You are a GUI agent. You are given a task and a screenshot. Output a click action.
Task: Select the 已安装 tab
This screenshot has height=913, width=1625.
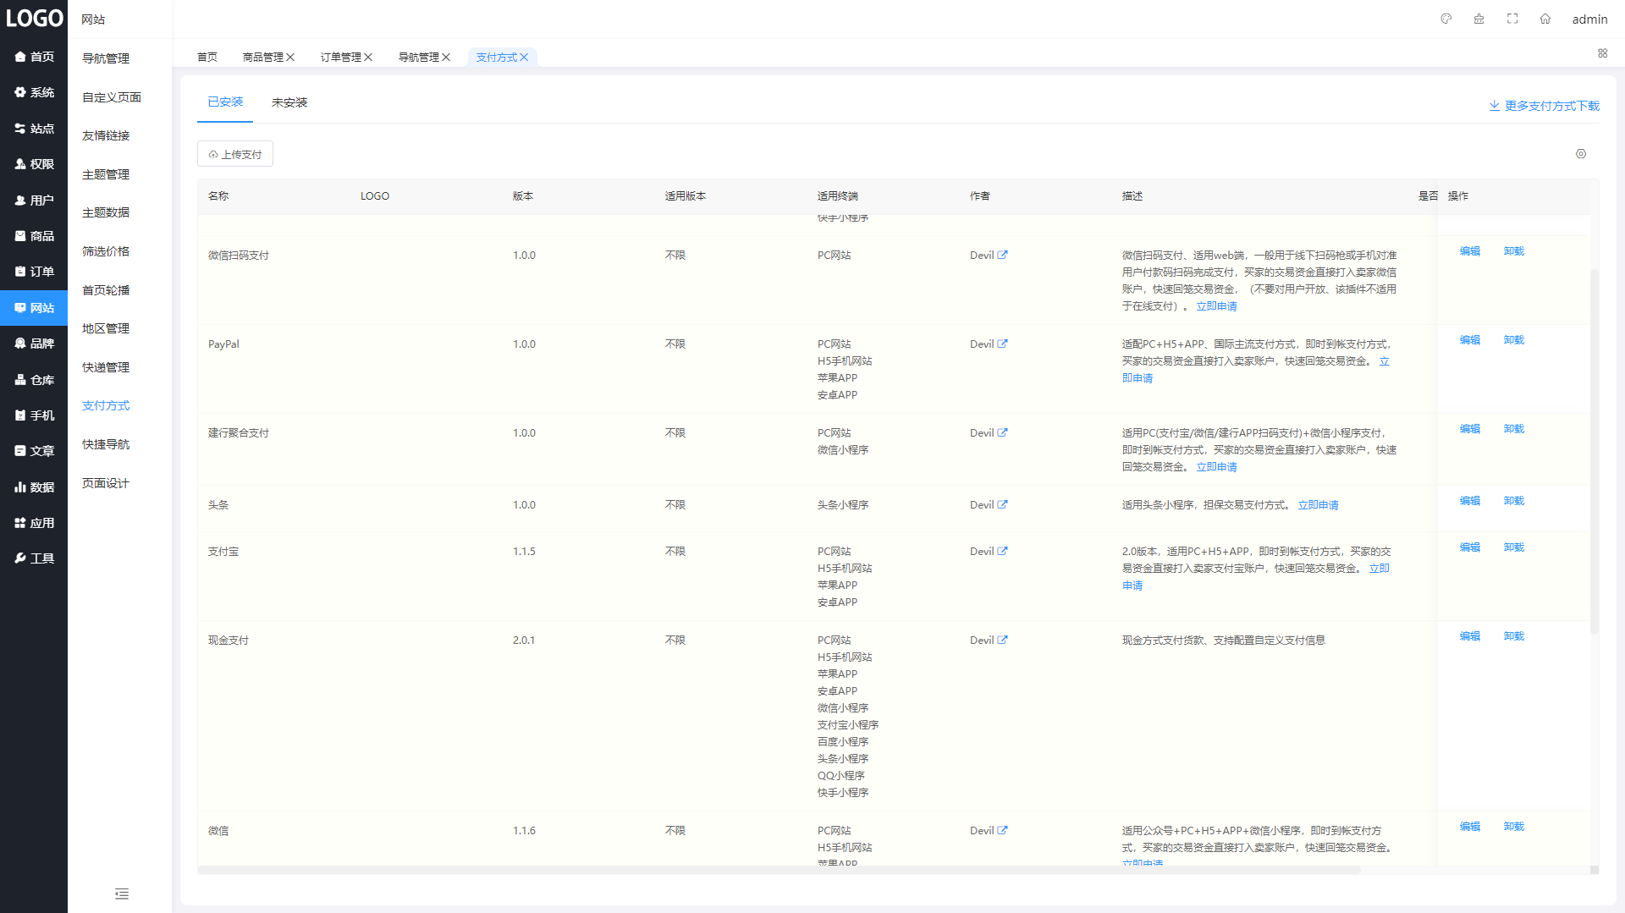pos(225,102)
